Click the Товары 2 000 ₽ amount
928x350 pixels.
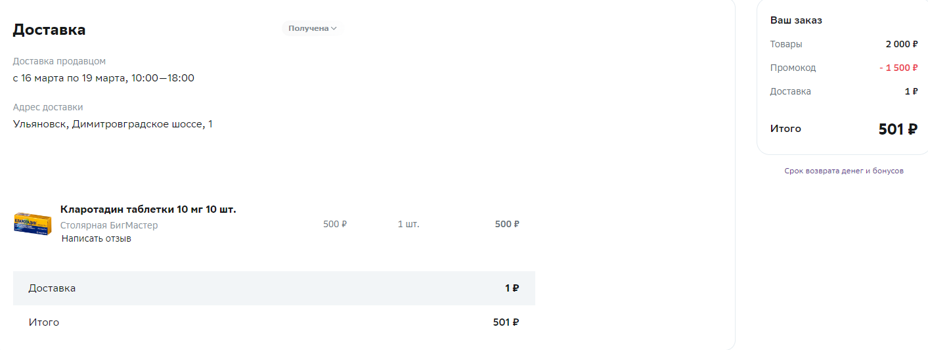[x=902, y=44]
